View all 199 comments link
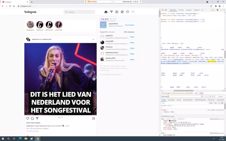The height and width of the screenshot is (141, 226). [x=37, y=129]
